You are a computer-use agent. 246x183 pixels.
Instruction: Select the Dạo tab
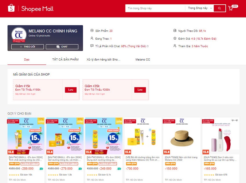pyautogui.click(x=27, y=60)
